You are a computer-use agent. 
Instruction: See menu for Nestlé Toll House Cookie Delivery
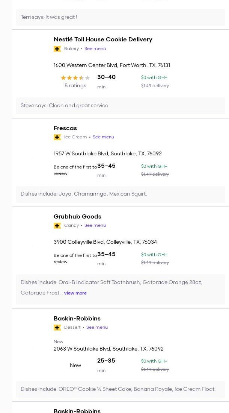[95, 49]
